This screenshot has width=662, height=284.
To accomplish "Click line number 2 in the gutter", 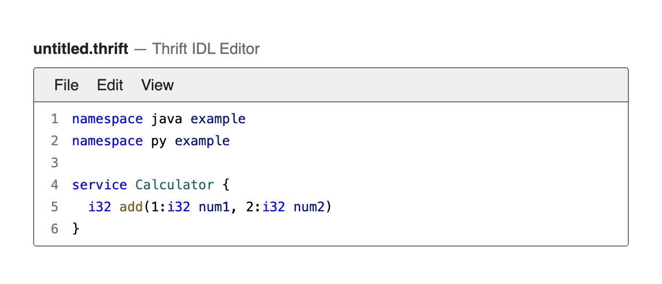I will point(54,141).
